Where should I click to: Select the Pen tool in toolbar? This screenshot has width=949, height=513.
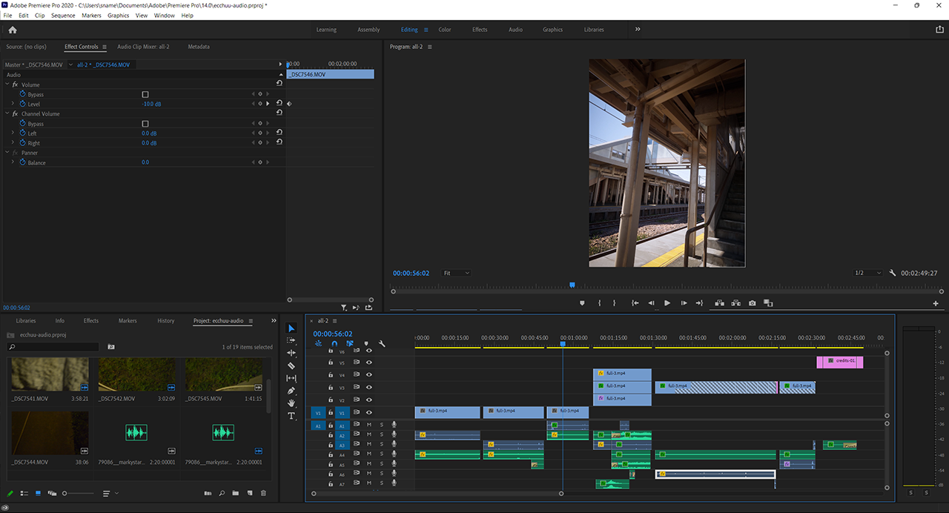(291, 391)
